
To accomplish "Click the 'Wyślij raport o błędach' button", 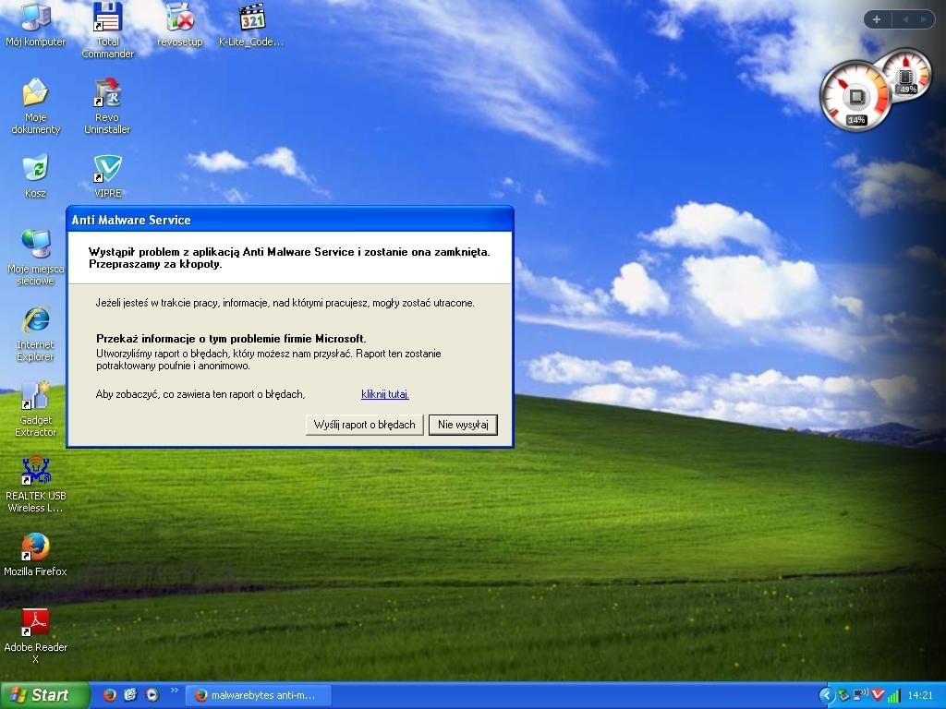I will pos(365,425).
